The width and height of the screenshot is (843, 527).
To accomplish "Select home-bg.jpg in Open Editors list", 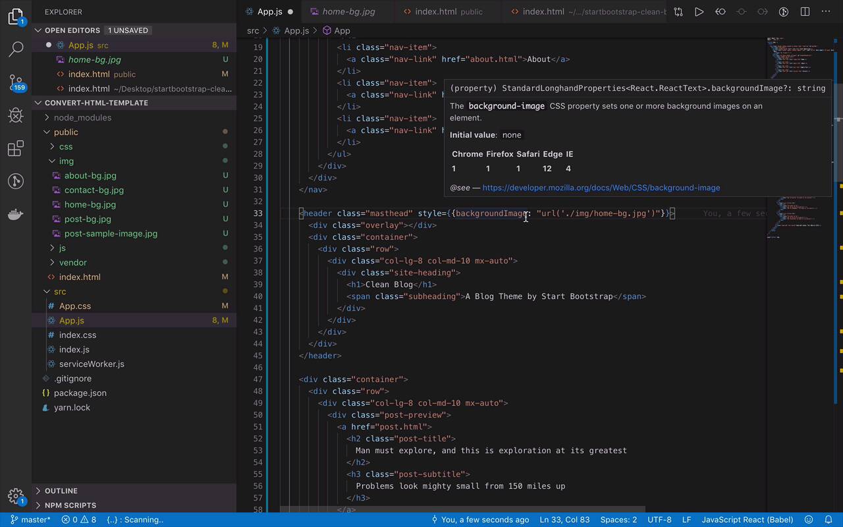I will click(x=134, y=59).
